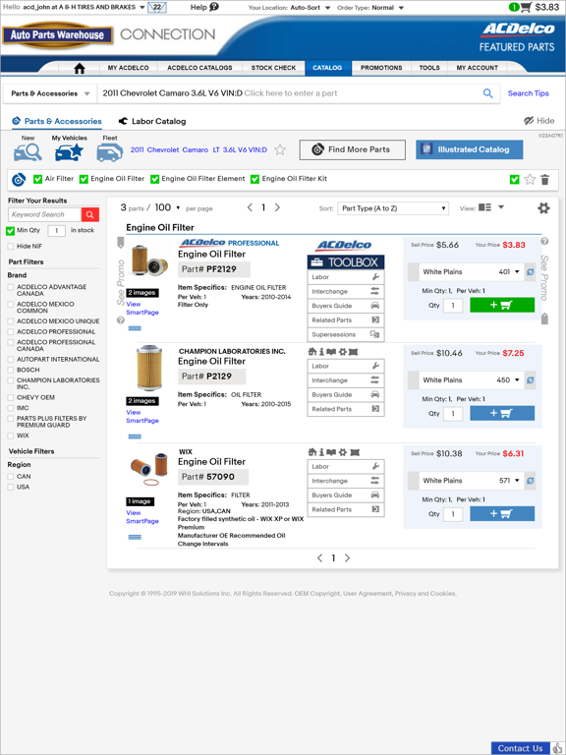Open the mail envelope notifications icon
Viewport: 566px width, 755px height.
coord(157,8)
